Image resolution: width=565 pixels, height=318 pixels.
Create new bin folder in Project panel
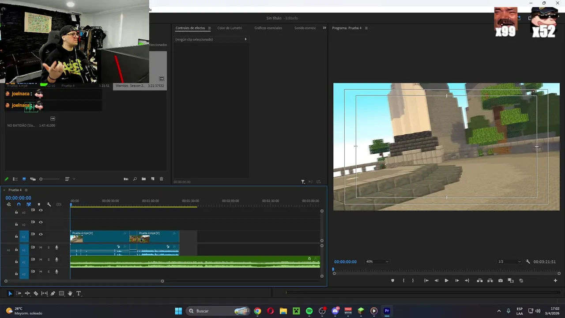(143, 179)
